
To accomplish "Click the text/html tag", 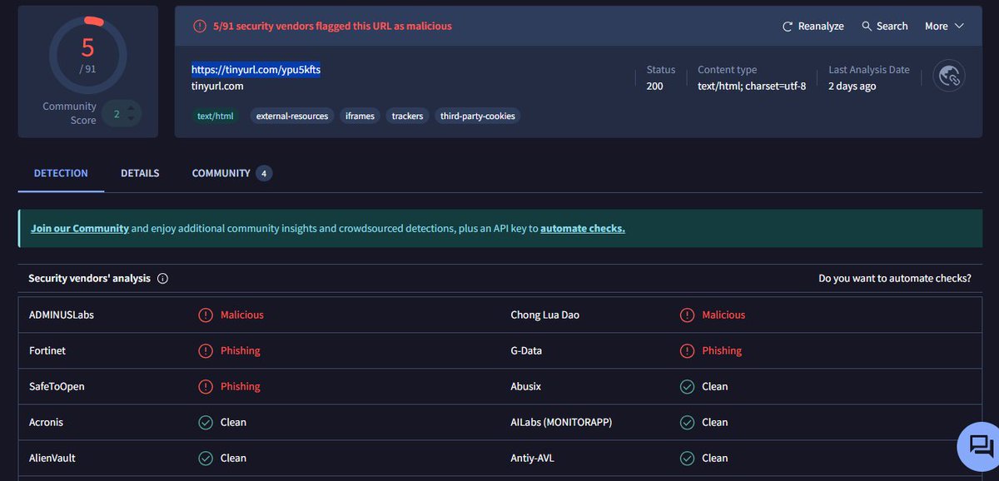I will [x=215, y=117].
